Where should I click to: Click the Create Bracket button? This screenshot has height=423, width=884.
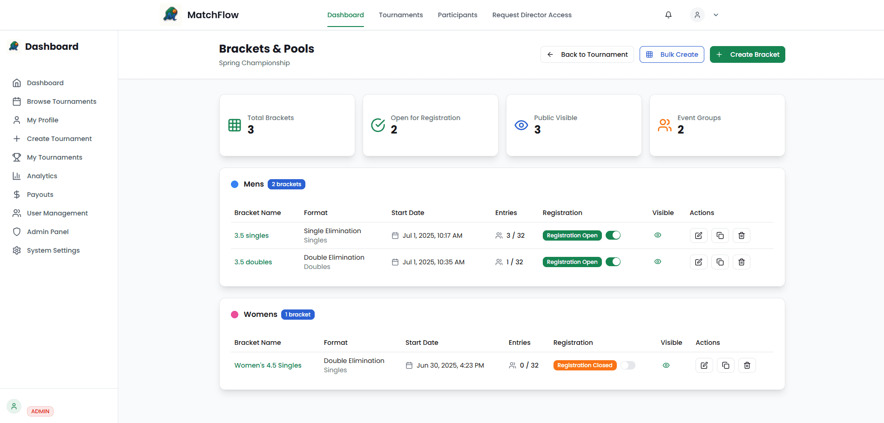click(x=747, y=54)
